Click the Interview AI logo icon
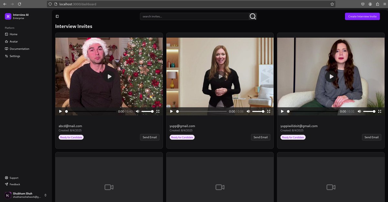 point(8,16)
